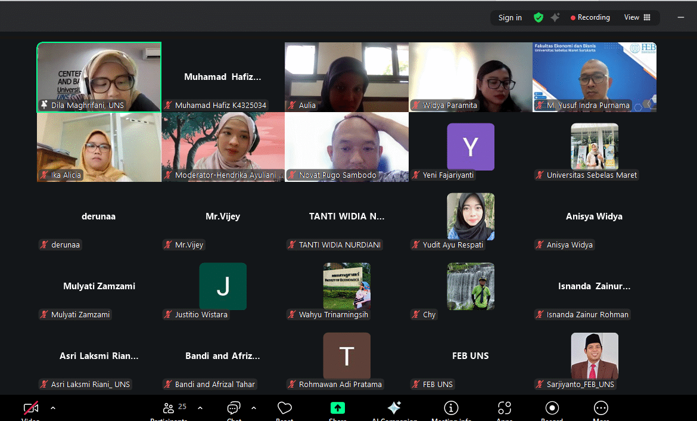The width and height of the screenshot is (697, 421).
Task: Open the More options menu
Action: click(x=600, y=408)
